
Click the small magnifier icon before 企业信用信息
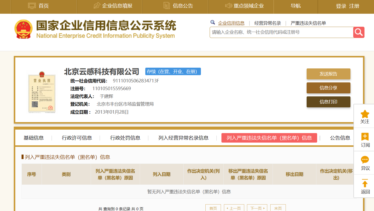213,22
